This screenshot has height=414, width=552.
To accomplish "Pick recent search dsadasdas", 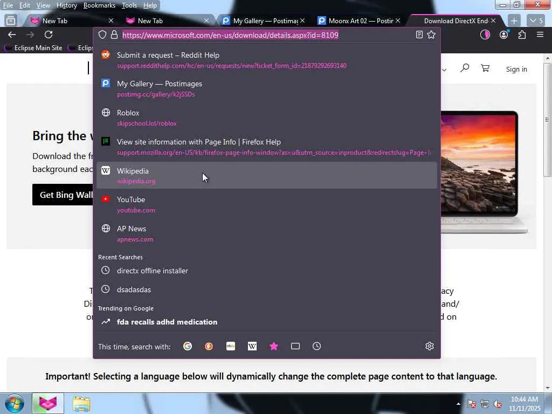I will click(267, 289).
